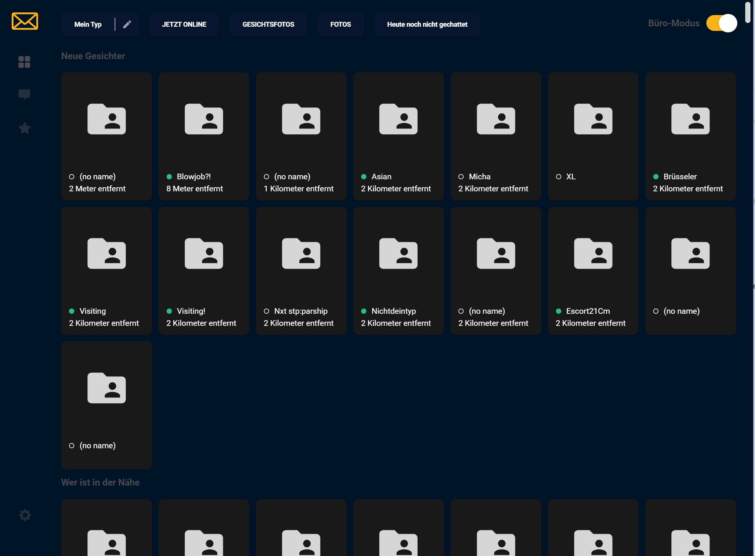Click the envelope logo icon
This screenshot has height=556, width=755.
point(25,21)
